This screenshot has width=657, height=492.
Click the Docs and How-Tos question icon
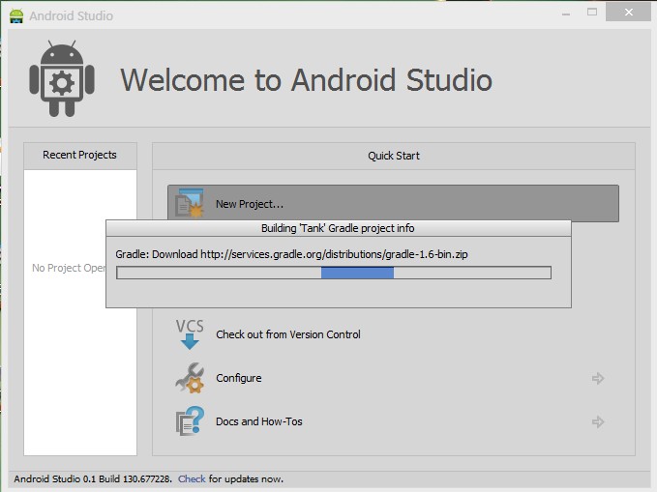tap(190, 421)
